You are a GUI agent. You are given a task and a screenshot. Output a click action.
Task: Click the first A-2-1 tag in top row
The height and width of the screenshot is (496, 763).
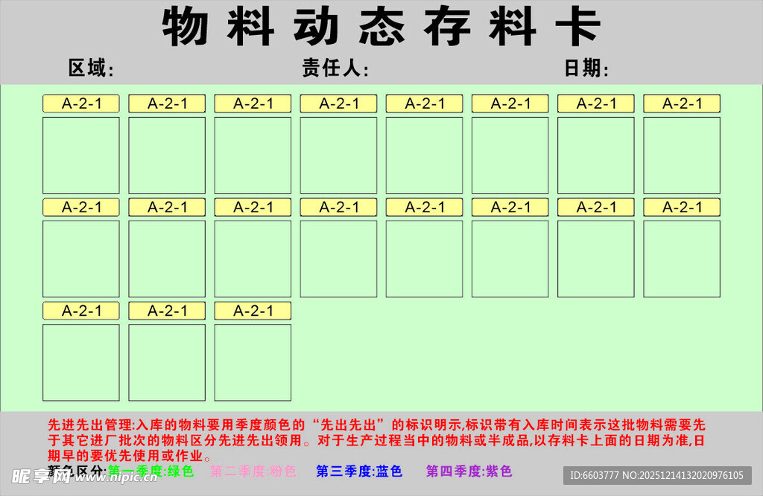tap(80, 104)
